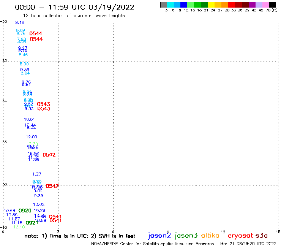
Task: Select the value 8.90 near latitude -32
Action: (24, 64)
